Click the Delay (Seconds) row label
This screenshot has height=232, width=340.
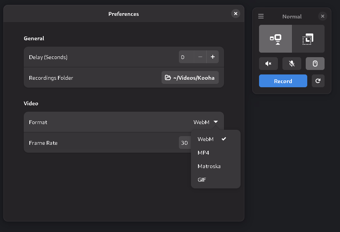[48, 57]
